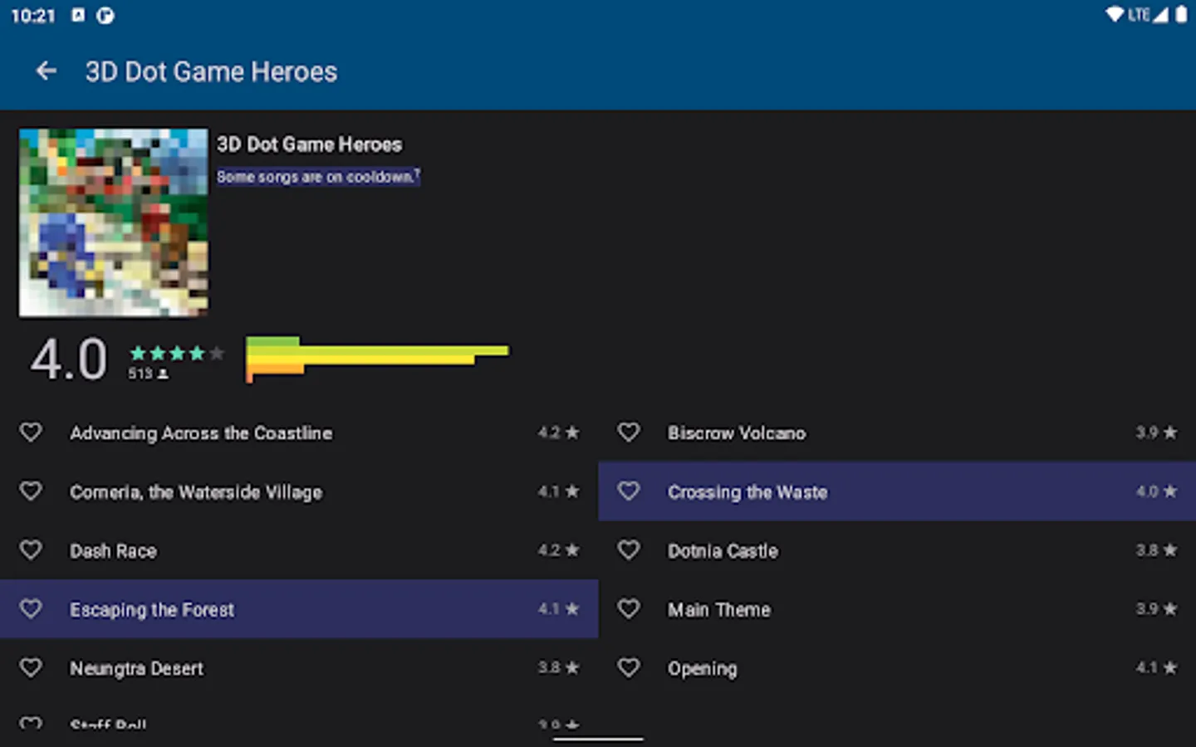Screen dimensions: 1196x747
Task: Select the song Advancing Across the Coastline
Action: coord(299,432)
